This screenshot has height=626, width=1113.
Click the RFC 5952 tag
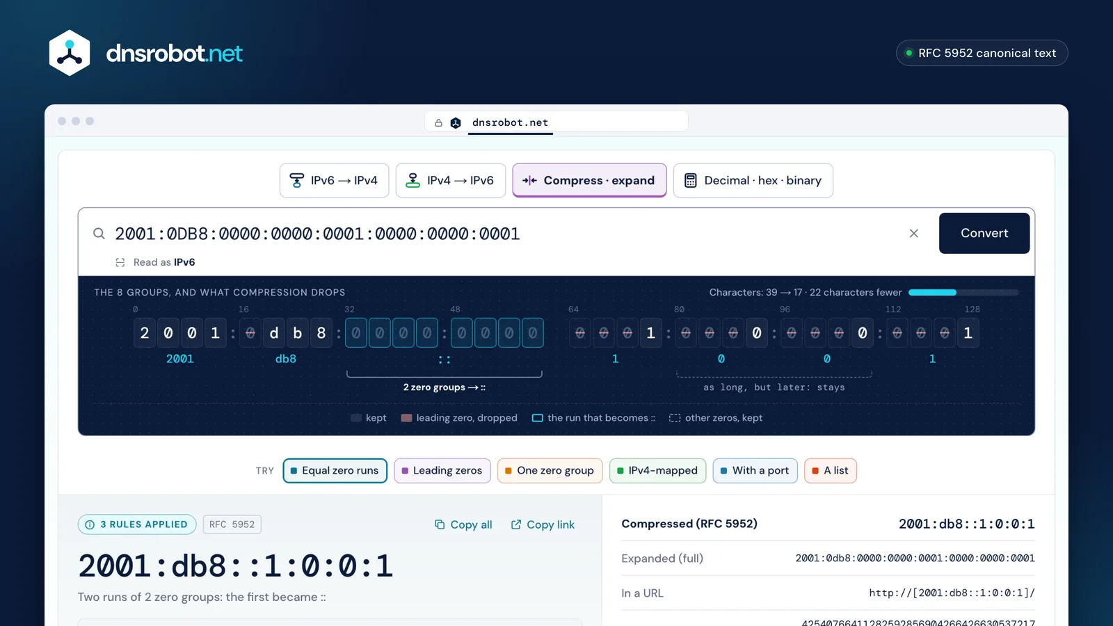pyautogui.click(x=232, y=524)
